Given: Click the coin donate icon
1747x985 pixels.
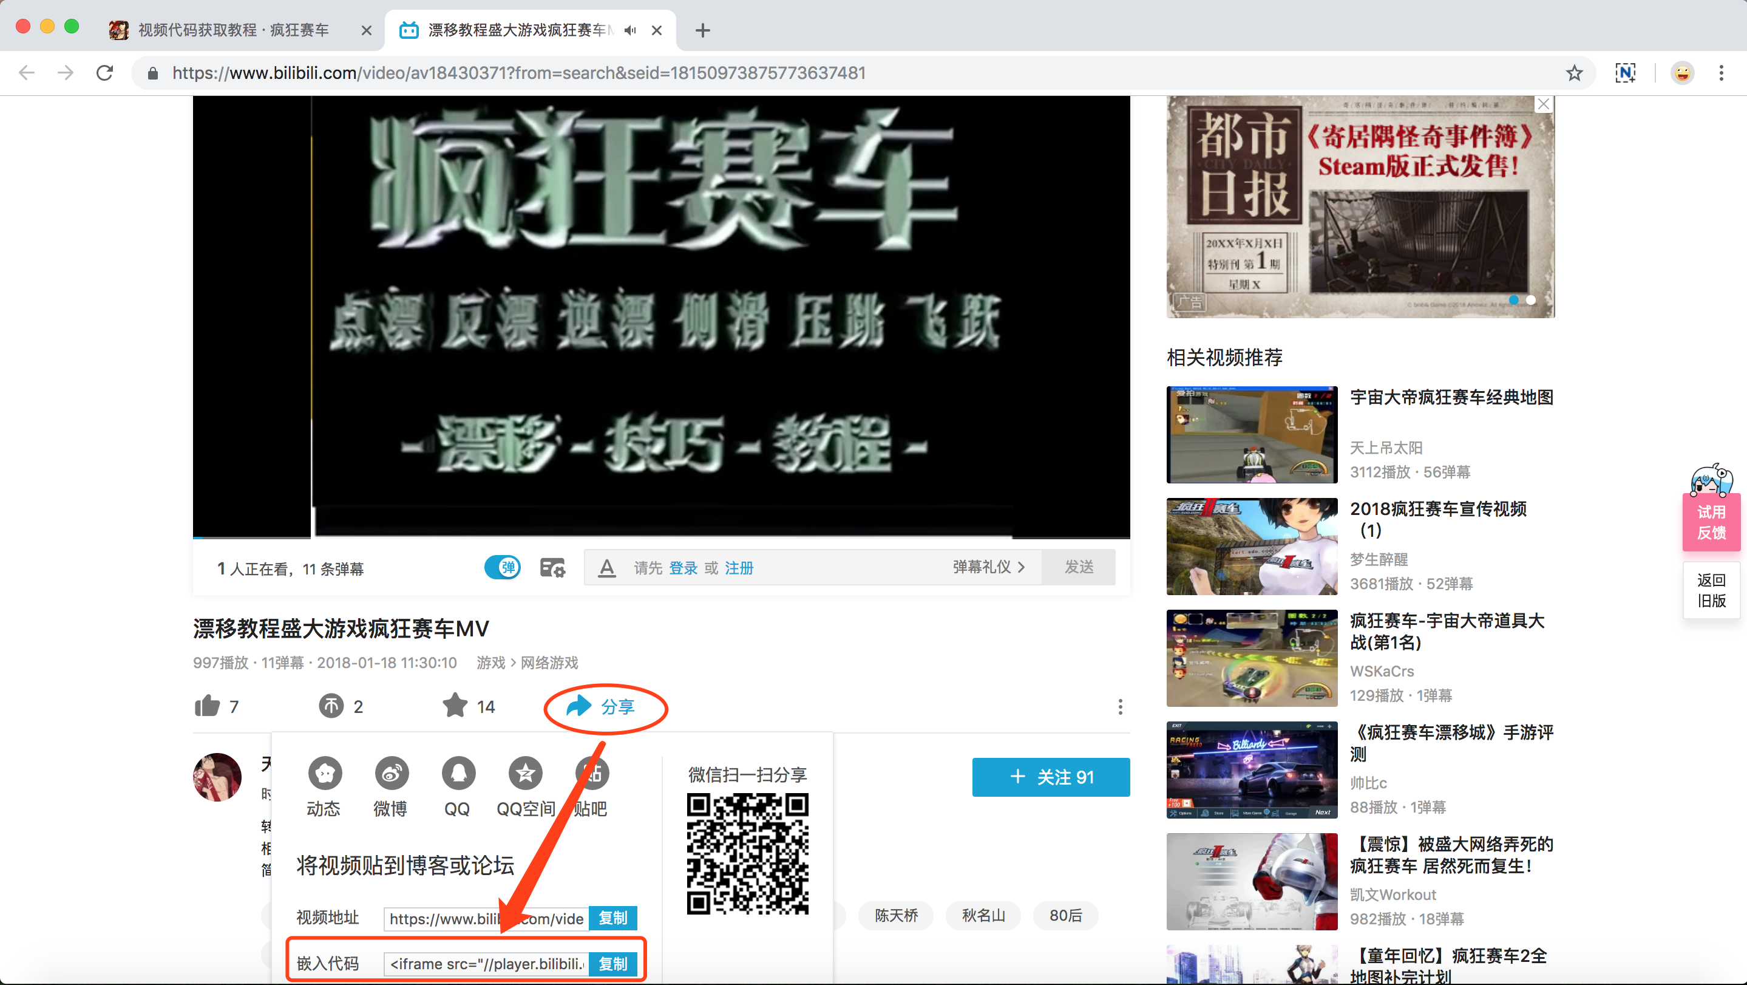Looking at the screenshot, I should [331, 706].
